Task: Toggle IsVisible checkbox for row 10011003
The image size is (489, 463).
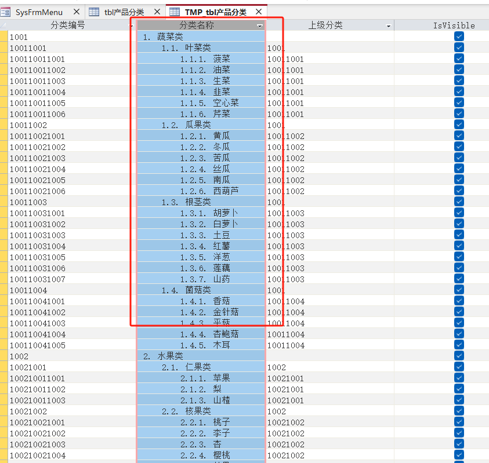Action: click(x=459, y=202)
